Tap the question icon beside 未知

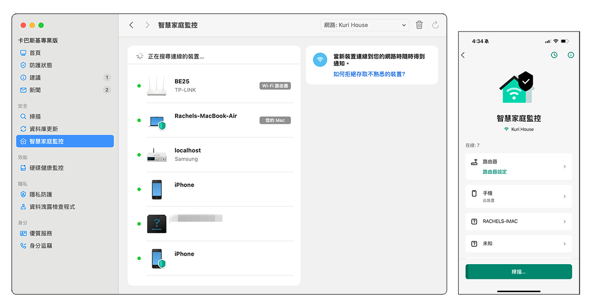coord(474,243)
